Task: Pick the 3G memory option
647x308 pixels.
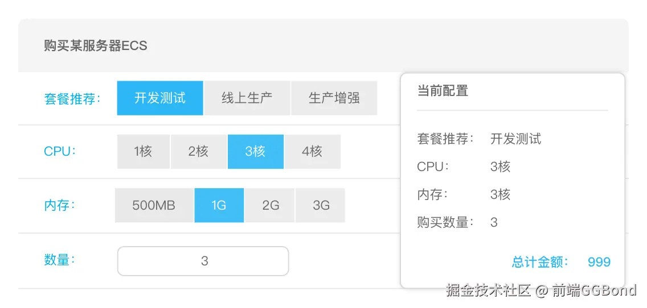Action: click(321, 205)
